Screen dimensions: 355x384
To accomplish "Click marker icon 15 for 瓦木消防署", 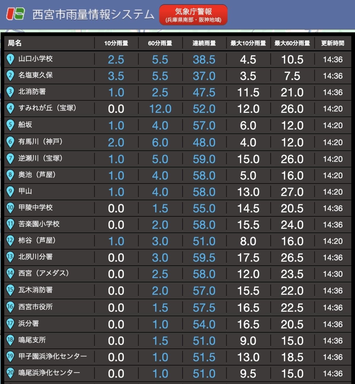I will (10, 290).
